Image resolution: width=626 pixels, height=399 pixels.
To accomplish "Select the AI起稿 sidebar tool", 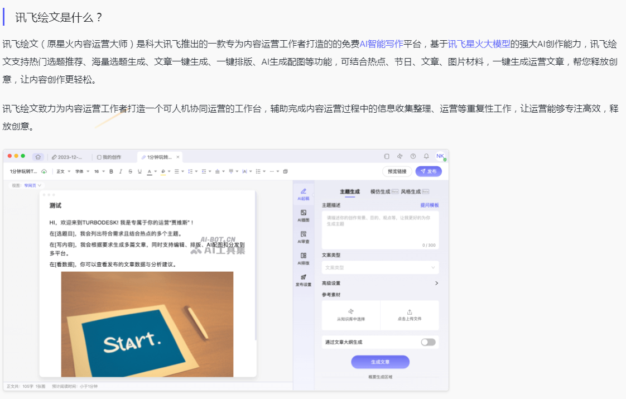I will click(x=304, y=194).
